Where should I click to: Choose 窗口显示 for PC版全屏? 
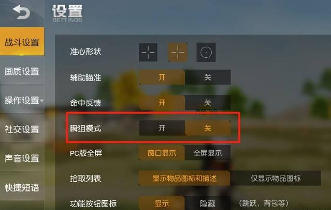pos(162,153)
